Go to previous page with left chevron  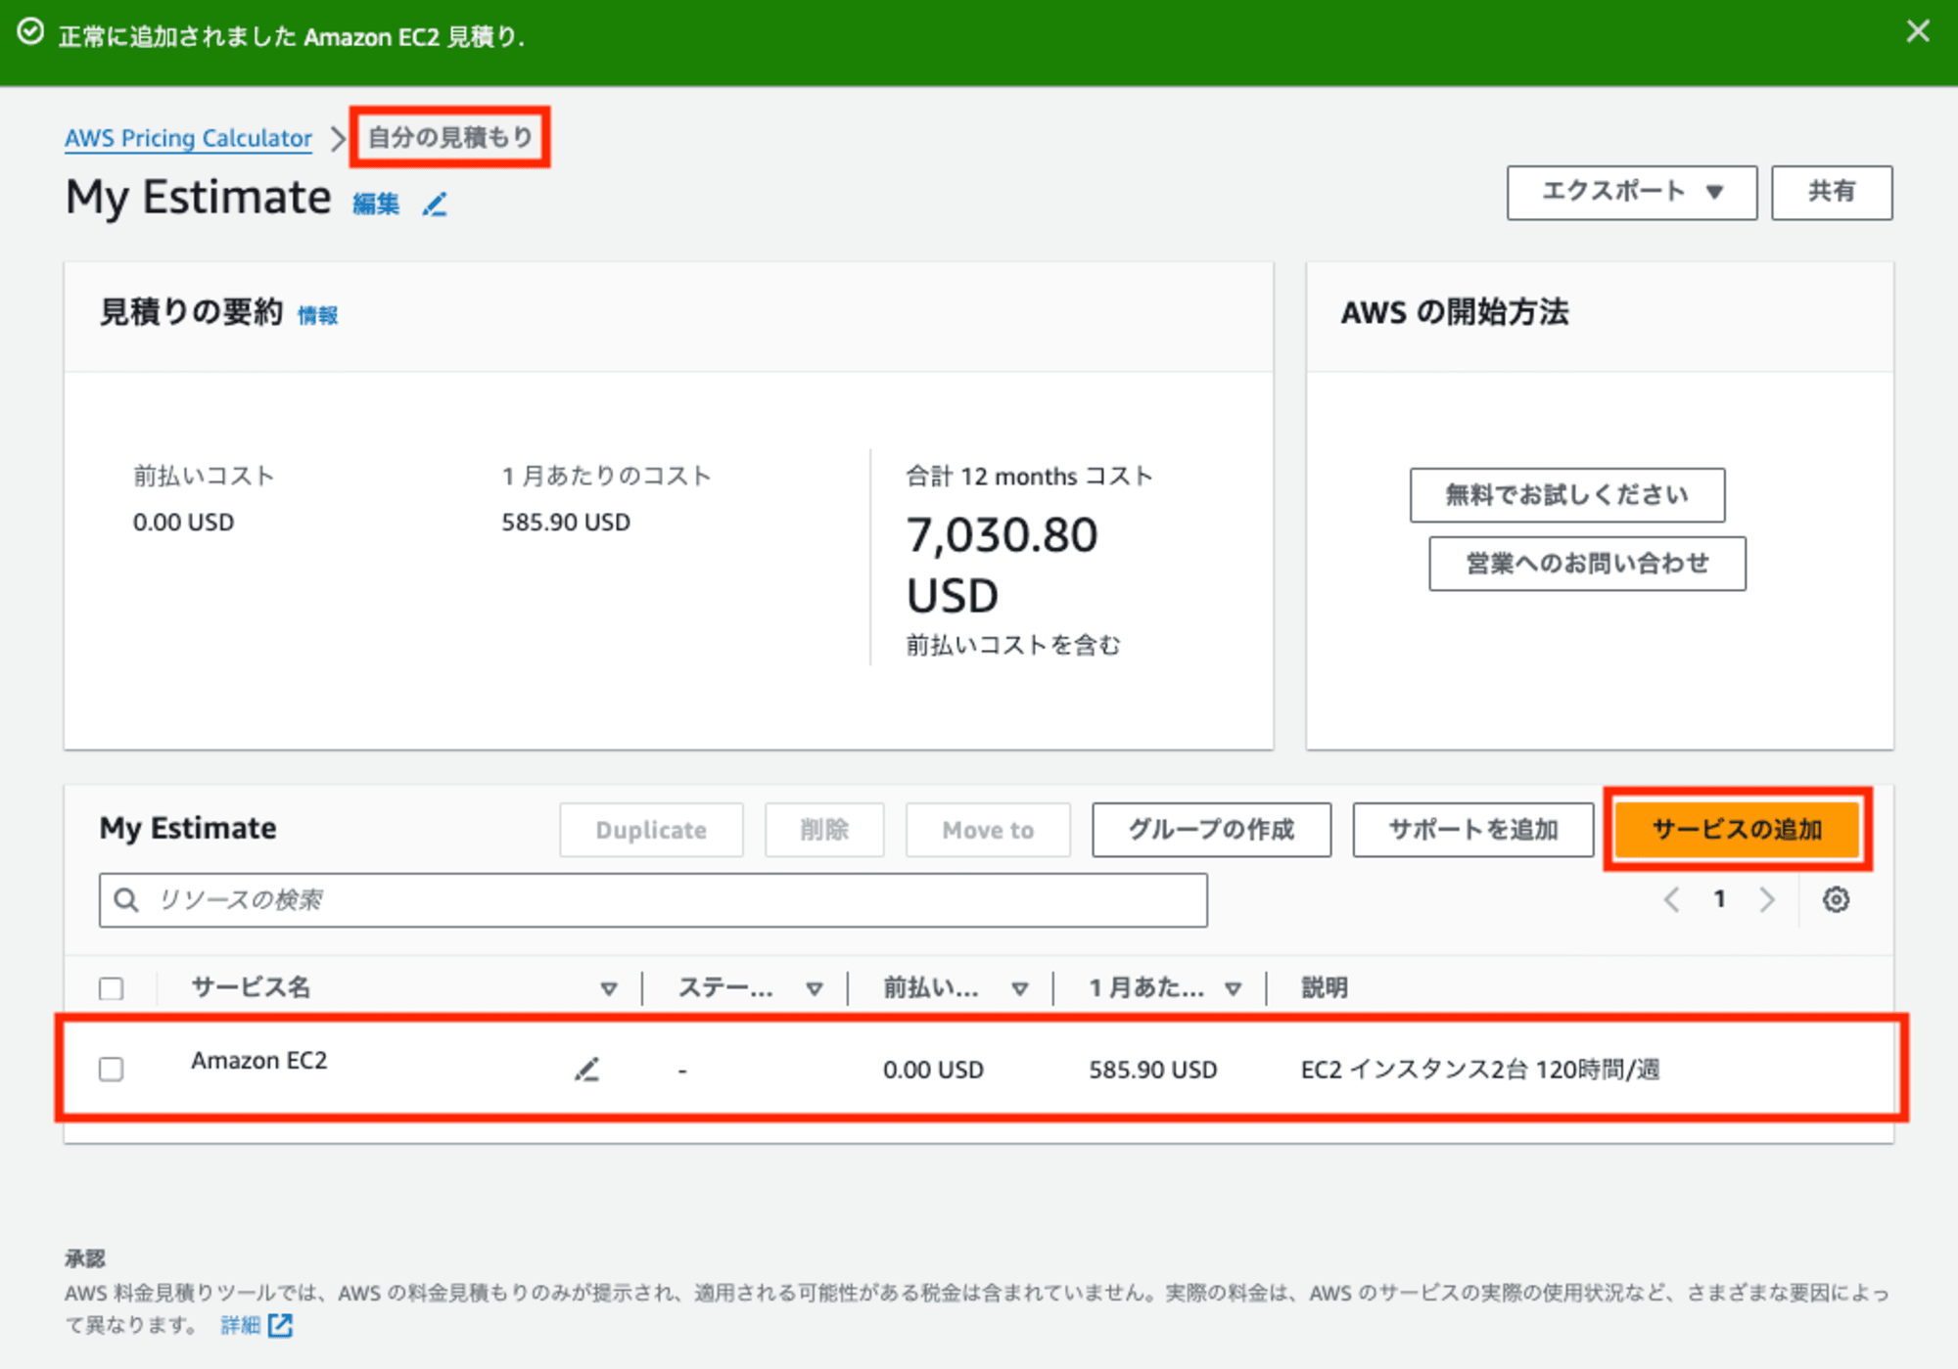1672,900
